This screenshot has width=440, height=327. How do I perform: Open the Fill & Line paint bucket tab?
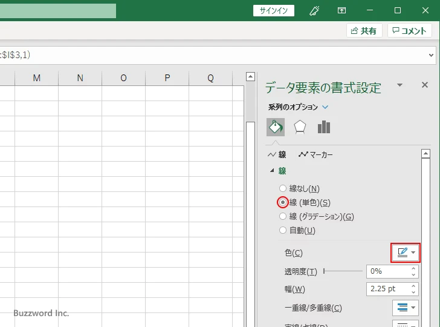tap(276, 127)
